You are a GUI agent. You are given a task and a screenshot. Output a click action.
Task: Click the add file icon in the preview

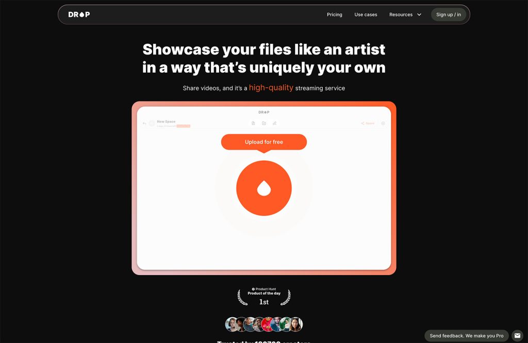(x=253, y=124)
